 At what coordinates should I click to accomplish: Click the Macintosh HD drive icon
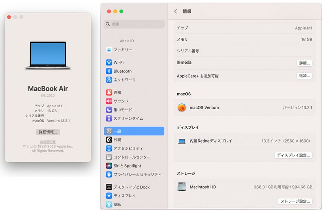click(182, 187)
